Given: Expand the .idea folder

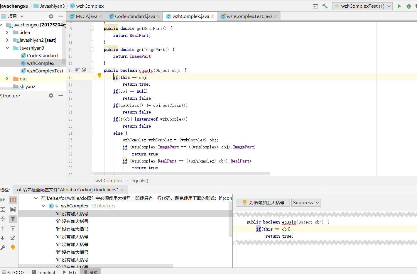Looking at the screenshot, I should coord(7,32).
